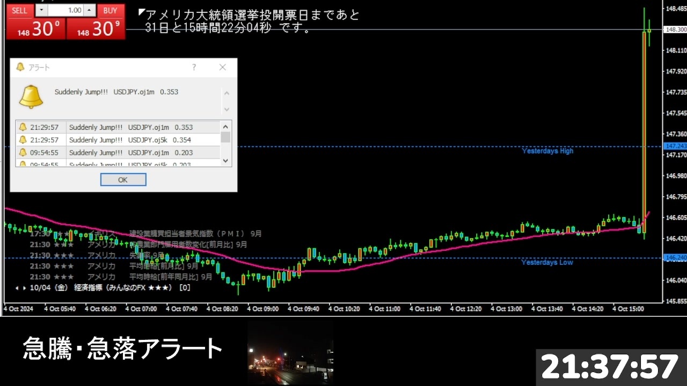This screenshot has width=687, height=386.
Task: Click the down chevron beside the Suddenly Jump message
Action: pyautogui.click(x=226, y=109)
